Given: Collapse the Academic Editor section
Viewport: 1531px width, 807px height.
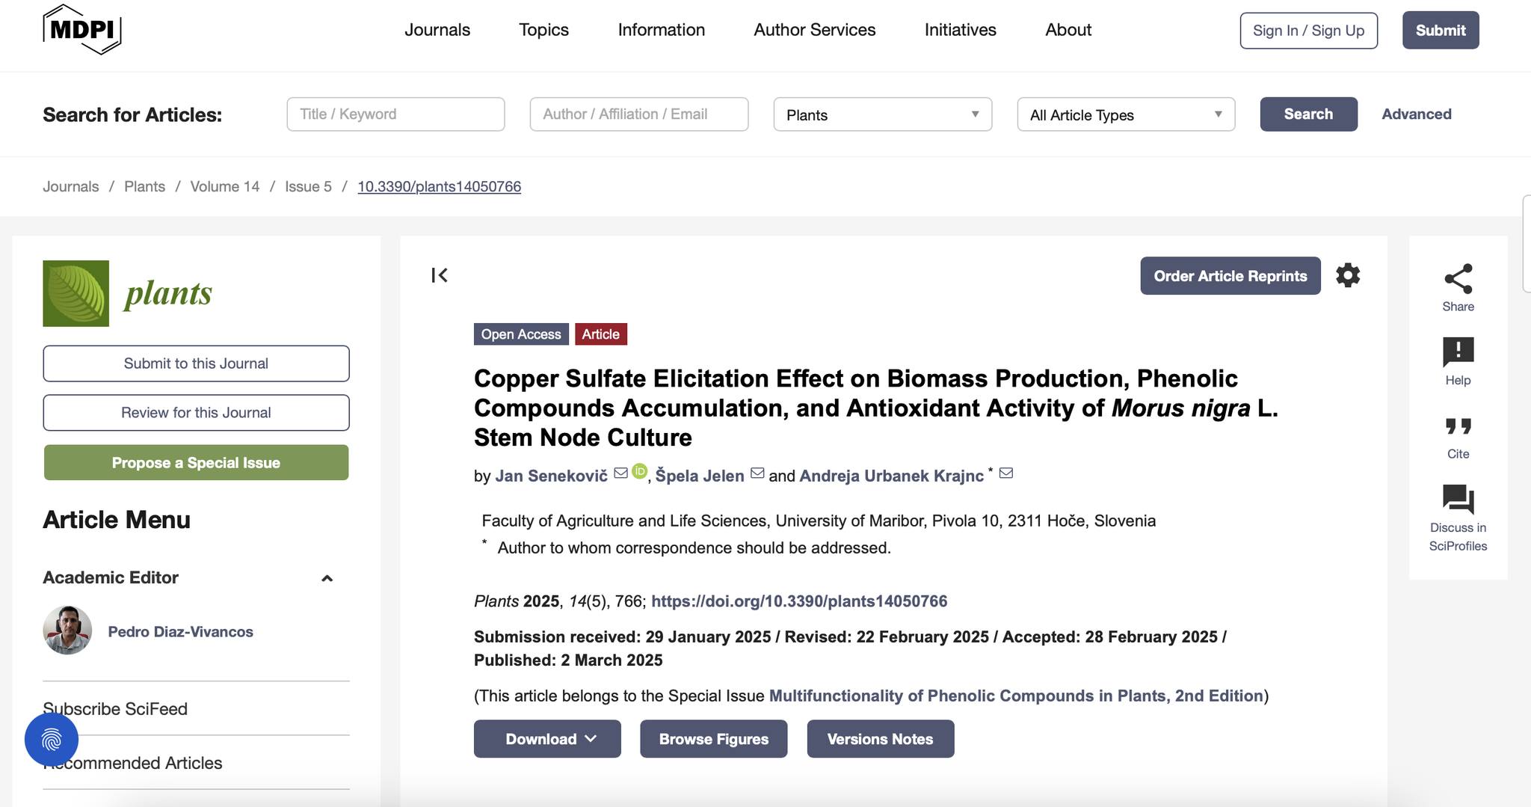Looking at the screenshot, I should [x=327, y=578].
